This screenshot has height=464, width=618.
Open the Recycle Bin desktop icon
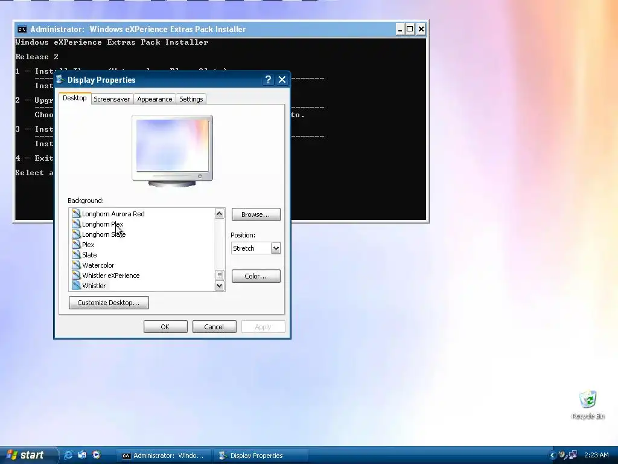tap(588, 405)
